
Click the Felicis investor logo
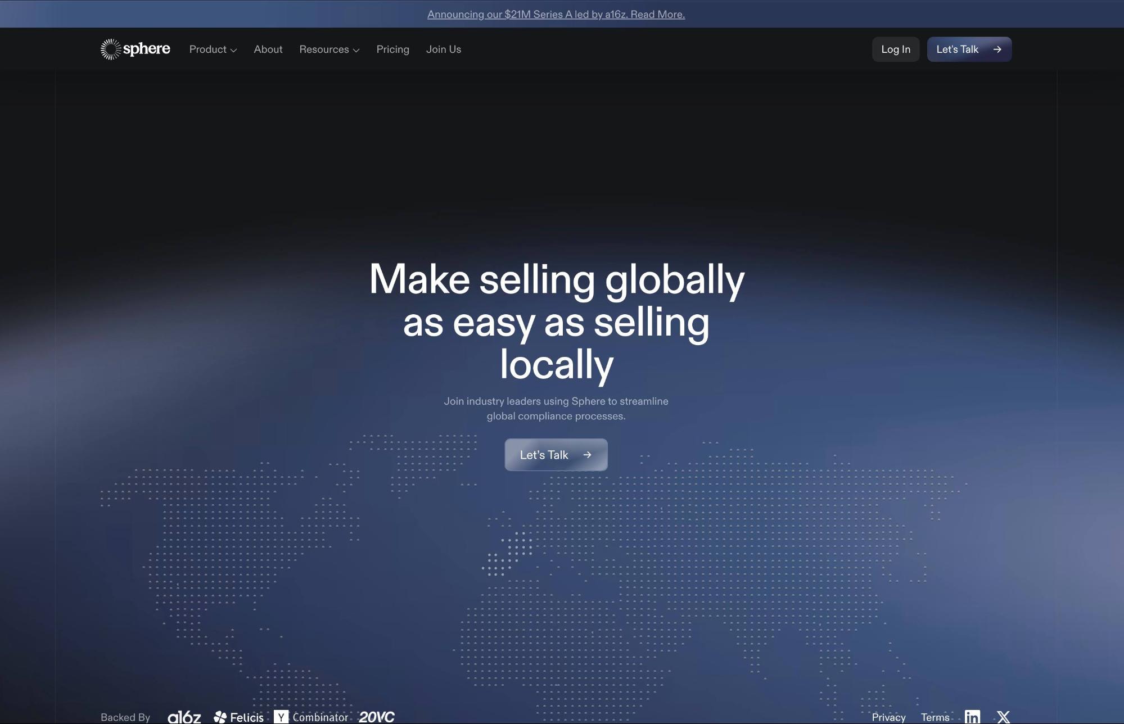pyautogui.click(x=238, y=716)
